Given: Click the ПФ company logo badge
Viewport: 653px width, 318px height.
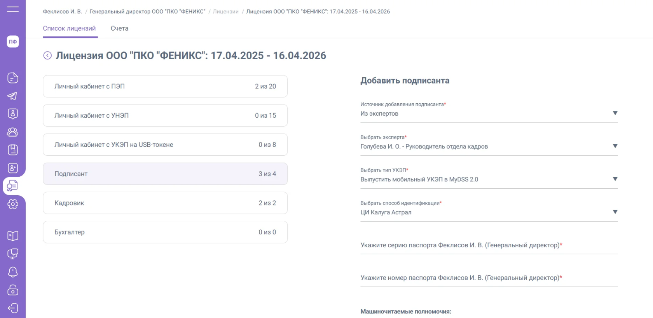Looking at the screenshot, I should pos(13,42).
